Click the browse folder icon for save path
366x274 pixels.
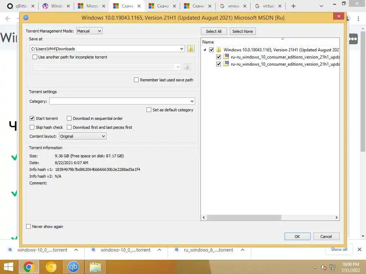[191, 49]
